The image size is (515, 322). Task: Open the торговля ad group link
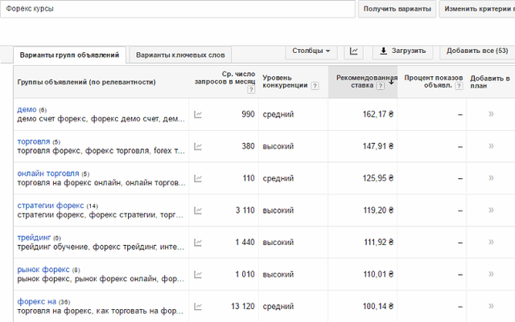click(x=34, y=141)
